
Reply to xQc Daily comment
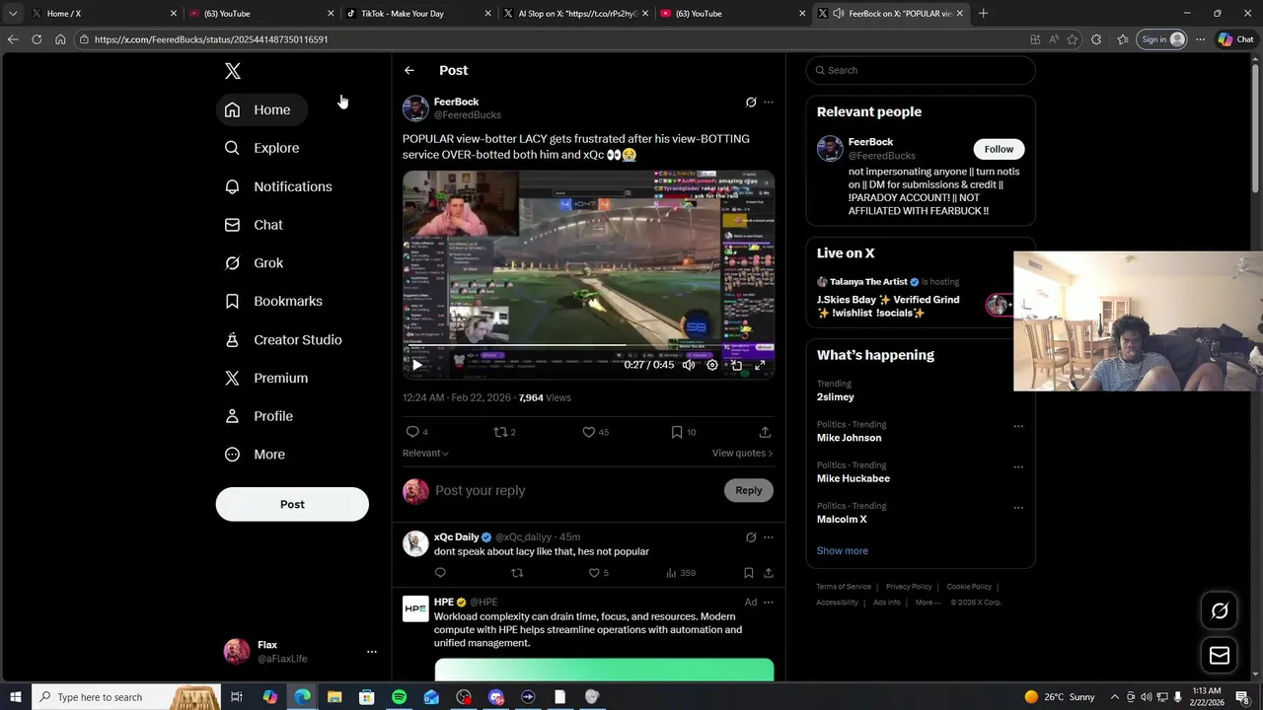(440, 573)
